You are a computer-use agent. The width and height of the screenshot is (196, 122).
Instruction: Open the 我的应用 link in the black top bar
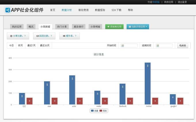169,2
